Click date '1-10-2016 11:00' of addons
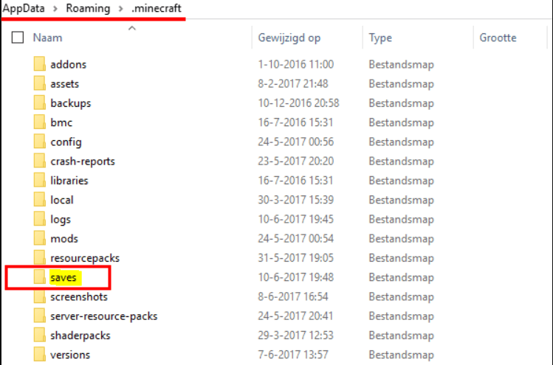553x365 pixels. point(295,64)
